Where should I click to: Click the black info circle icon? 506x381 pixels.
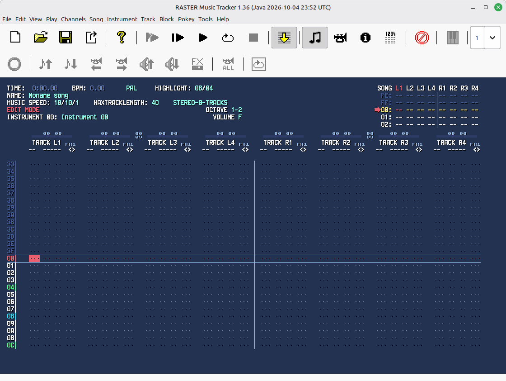(365, 38)
